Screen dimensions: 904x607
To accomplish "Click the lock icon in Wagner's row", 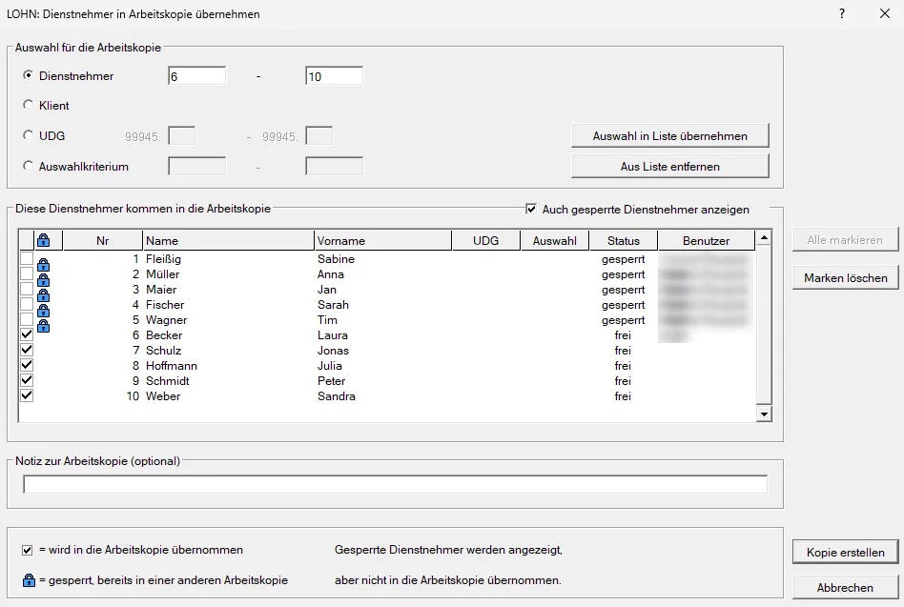I will (x=43, y=325).
